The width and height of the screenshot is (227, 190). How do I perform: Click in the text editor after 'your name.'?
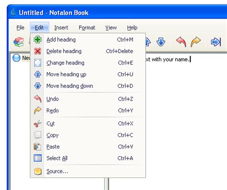pos(190,59)
